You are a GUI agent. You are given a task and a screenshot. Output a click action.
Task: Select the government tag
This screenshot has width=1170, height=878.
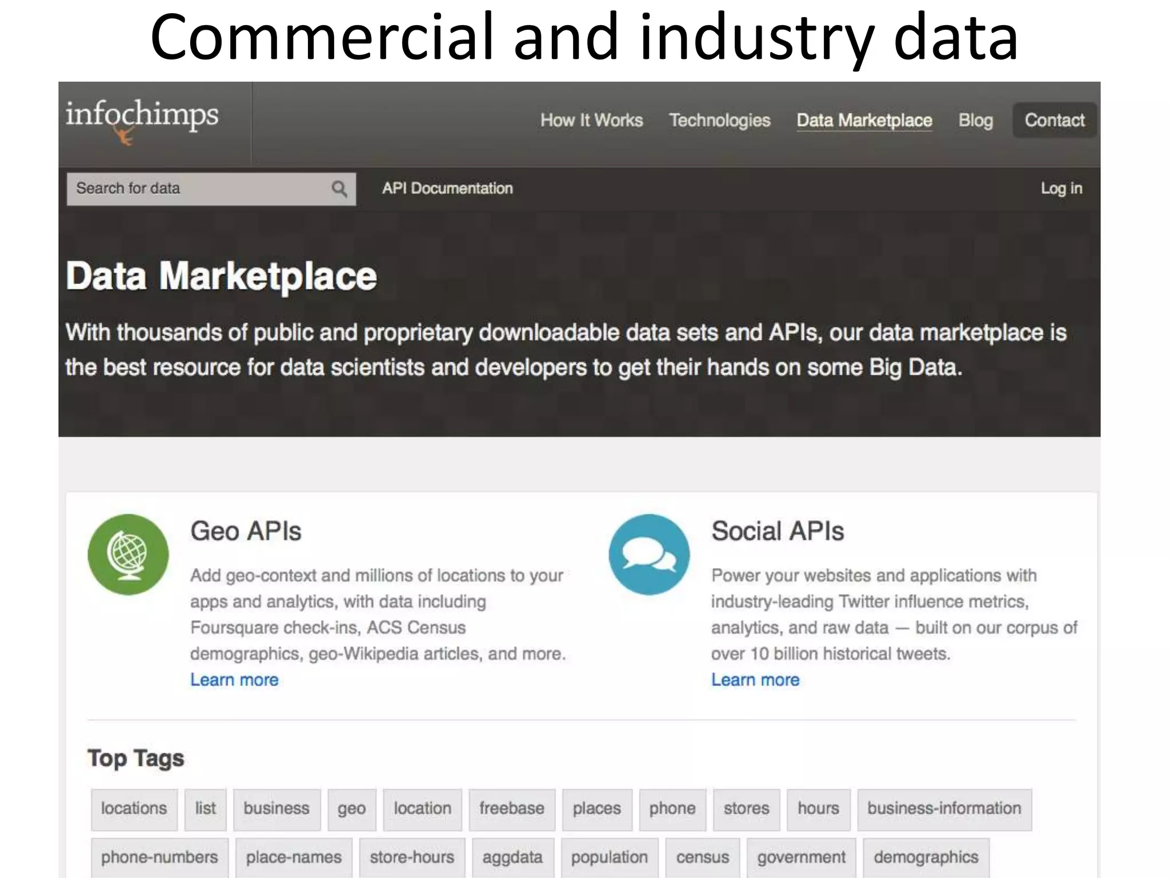pos(802,857)
